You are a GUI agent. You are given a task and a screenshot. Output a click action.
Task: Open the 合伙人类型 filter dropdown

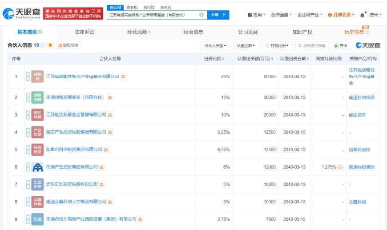215,46
